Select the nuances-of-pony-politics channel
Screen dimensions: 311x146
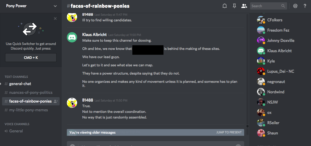pos(31,93)
